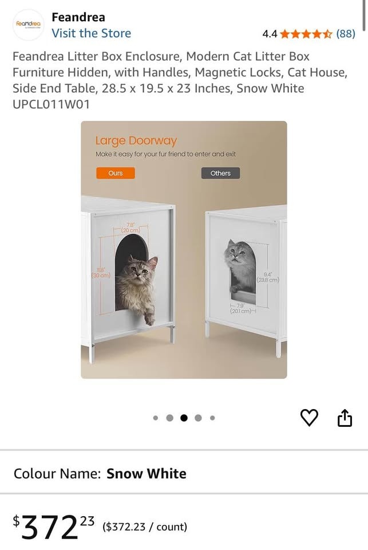
Task: Select the first image carousel dot
Action: click(156, 418)
